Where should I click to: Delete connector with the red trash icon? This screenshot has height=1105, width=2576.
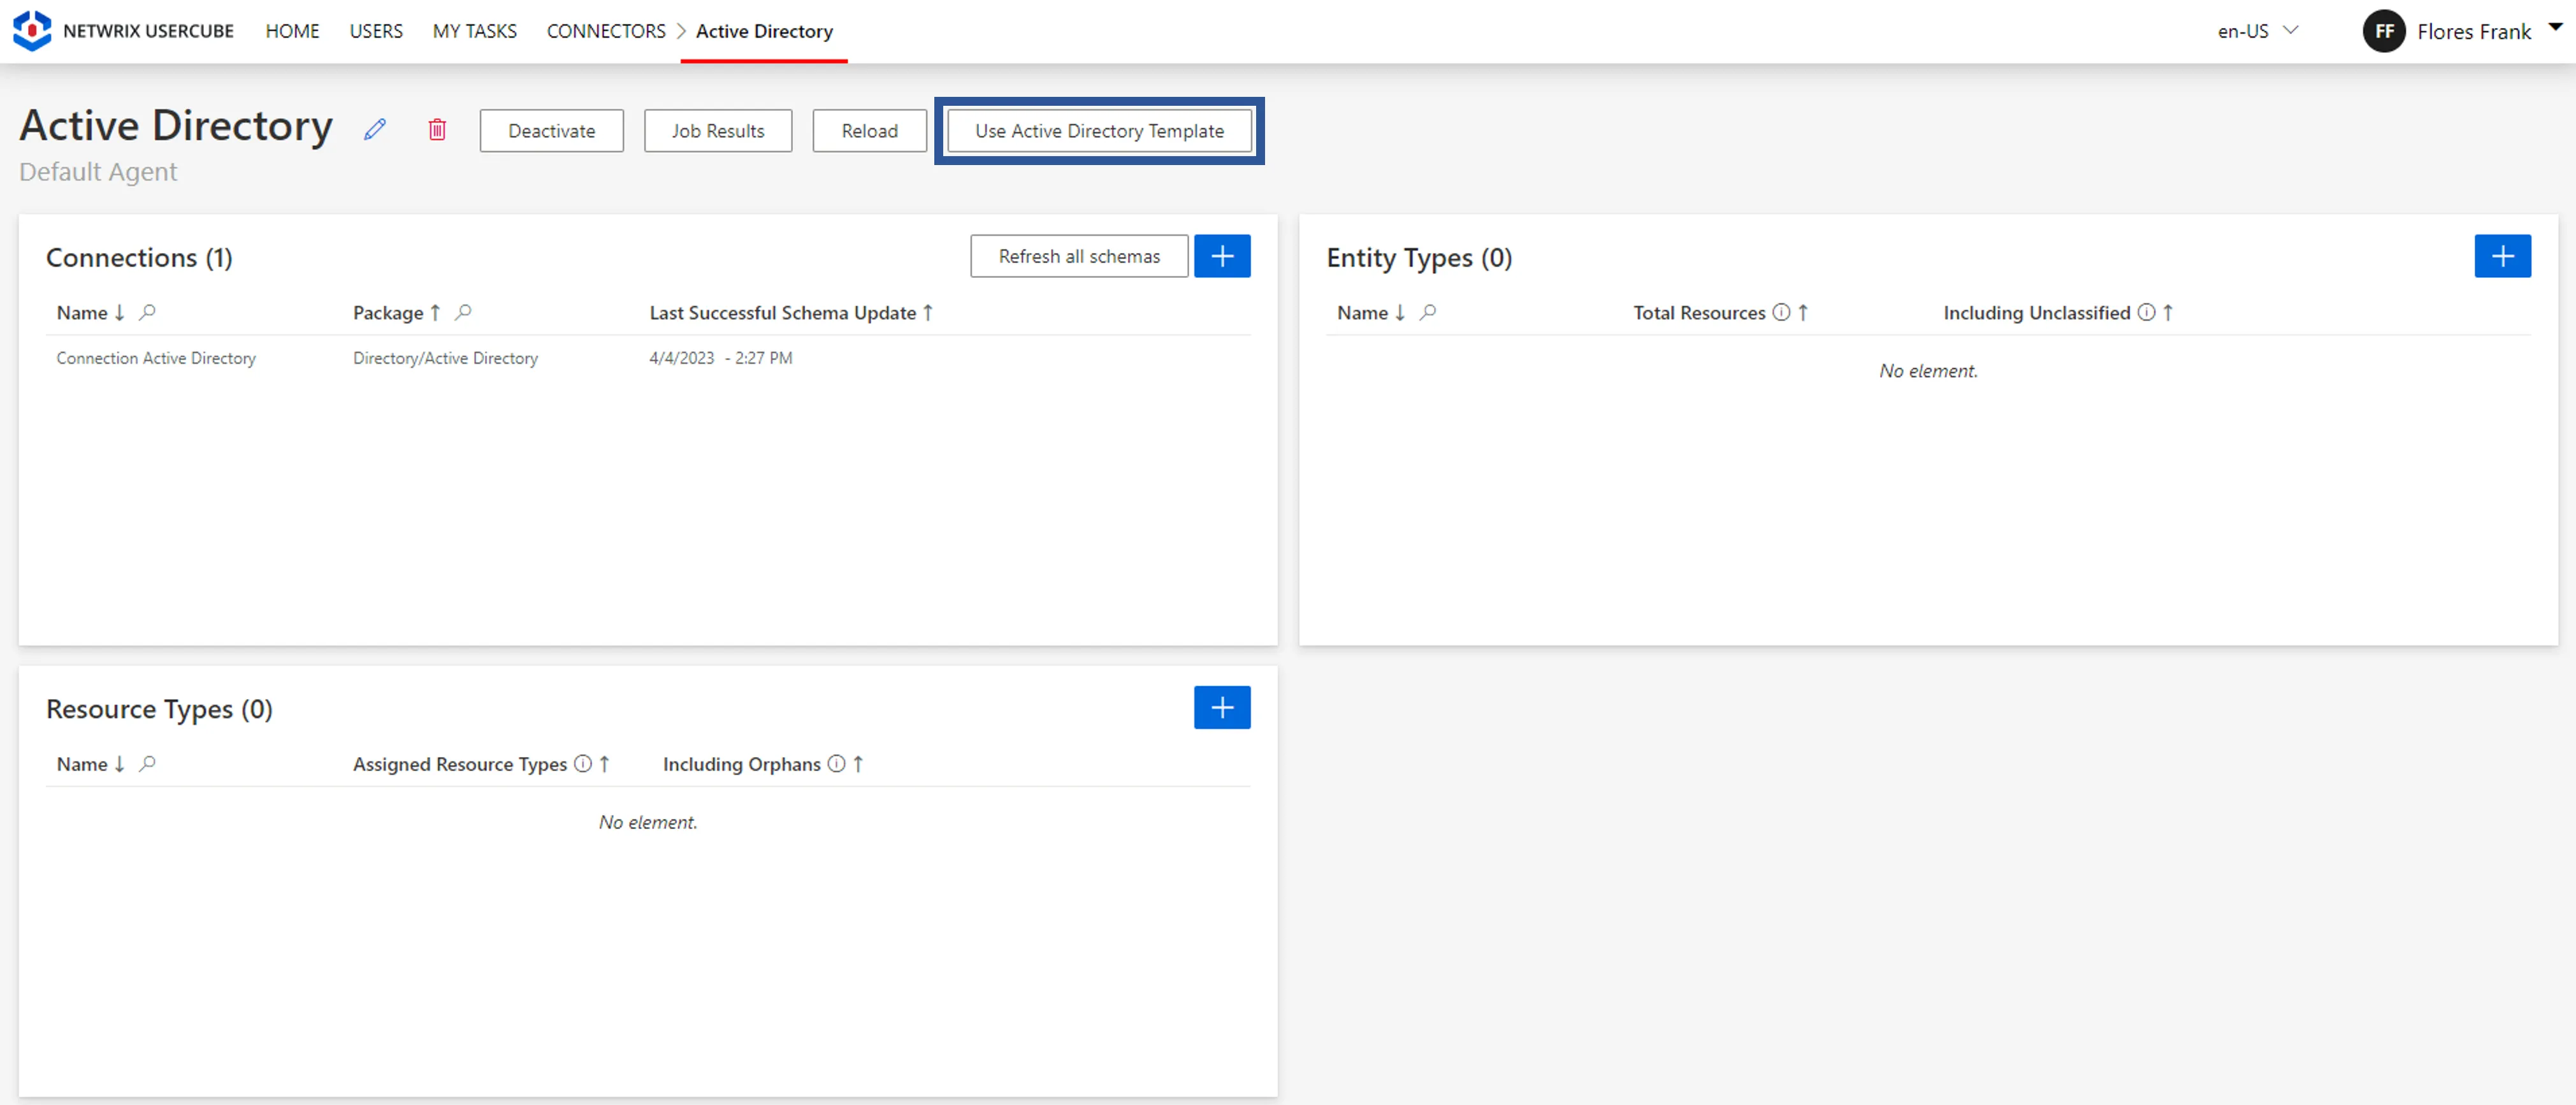click(437, 130)
